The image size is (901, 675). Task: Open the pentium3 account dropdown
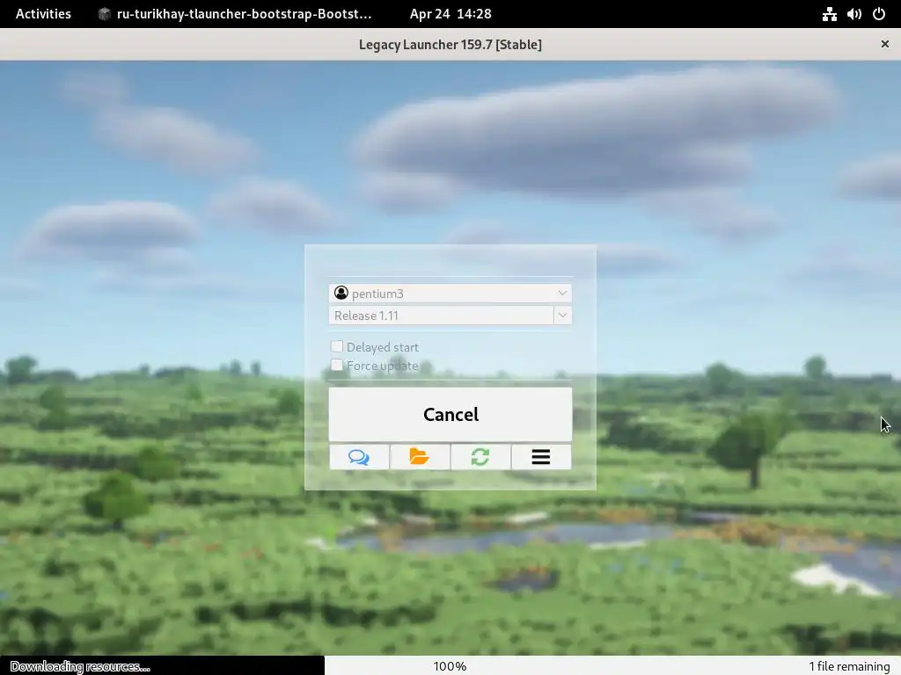coord(450,293)
